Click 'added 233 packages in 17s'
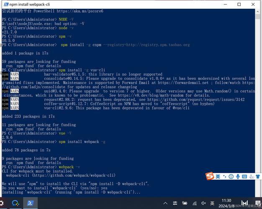Image resolution: width=262 pixels, height=209 pixels. (28, 116)
